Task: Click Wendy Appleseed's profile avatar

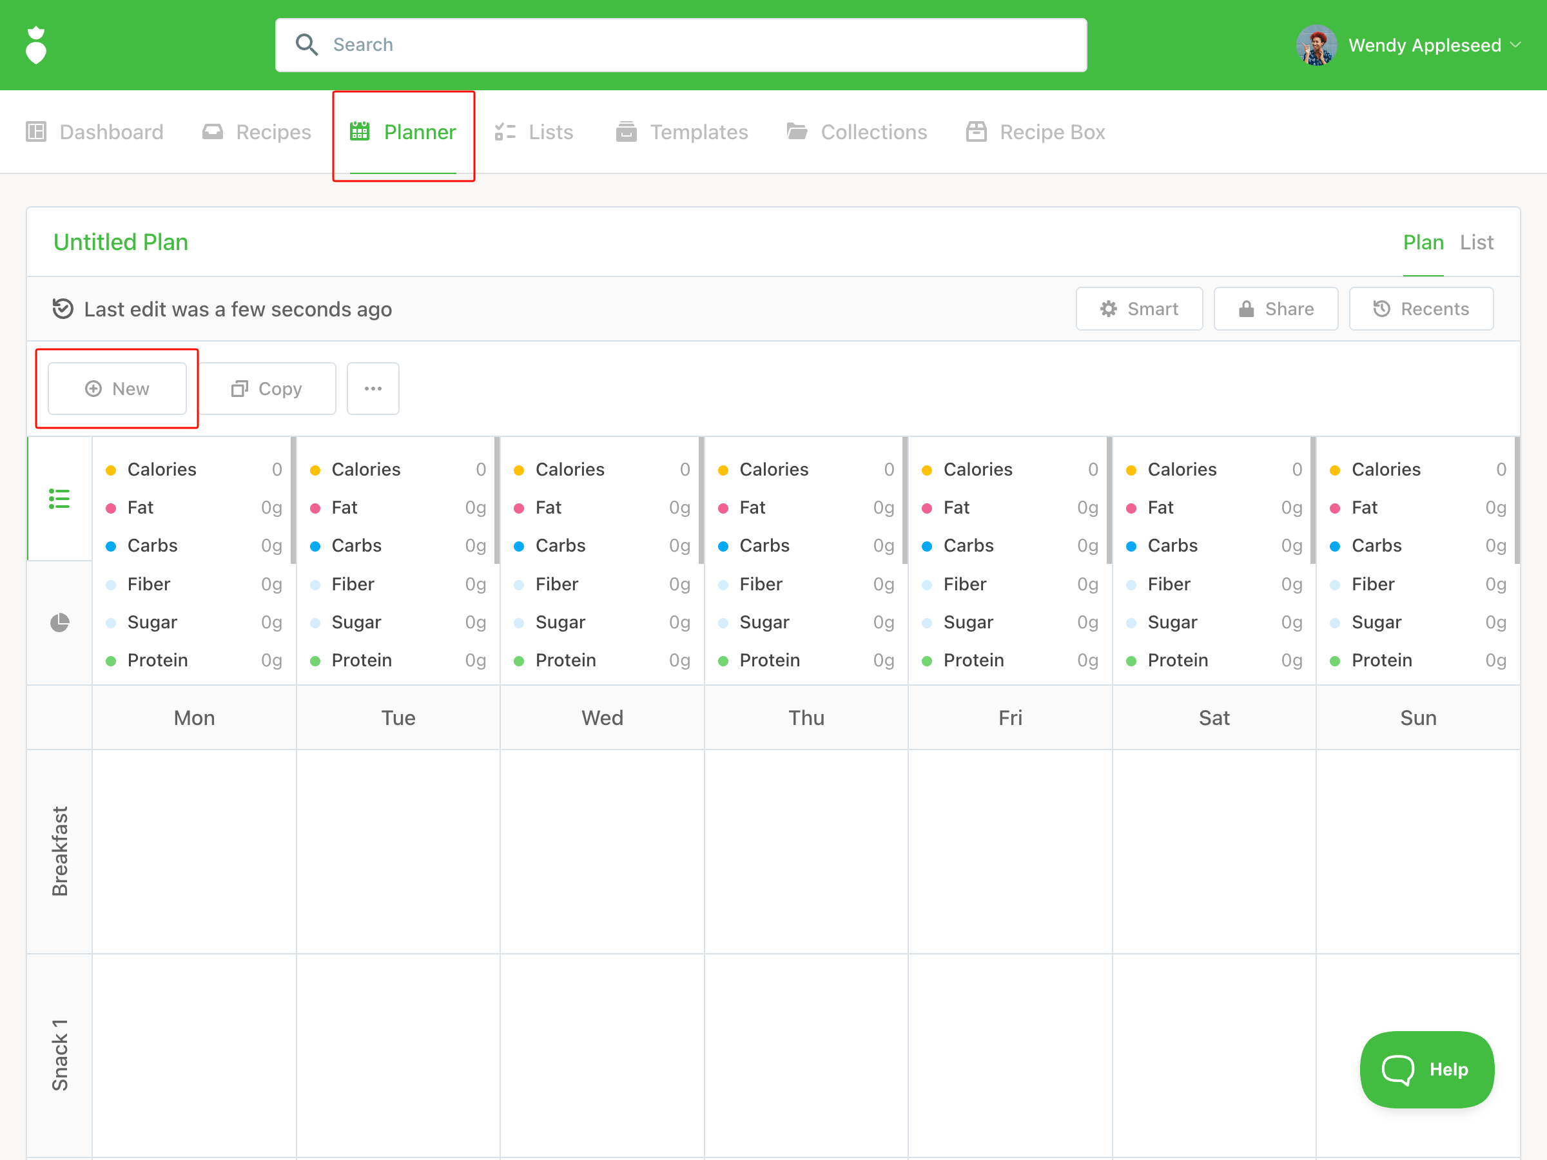Action: coord(1316,46)
